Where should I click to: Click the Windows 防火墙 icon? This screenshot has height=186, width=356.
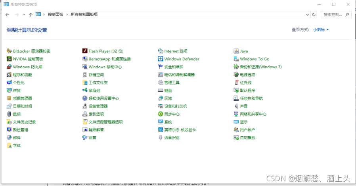9,67
